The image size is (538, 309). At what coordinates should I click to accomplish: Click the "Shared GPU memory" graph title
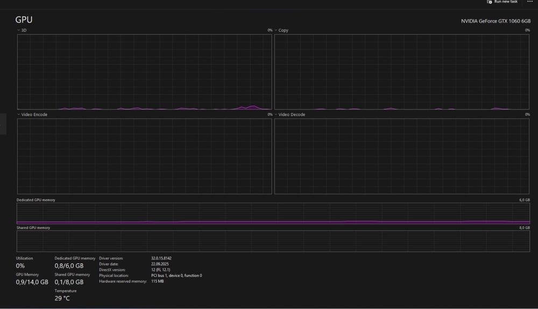[x=33, y=227]
